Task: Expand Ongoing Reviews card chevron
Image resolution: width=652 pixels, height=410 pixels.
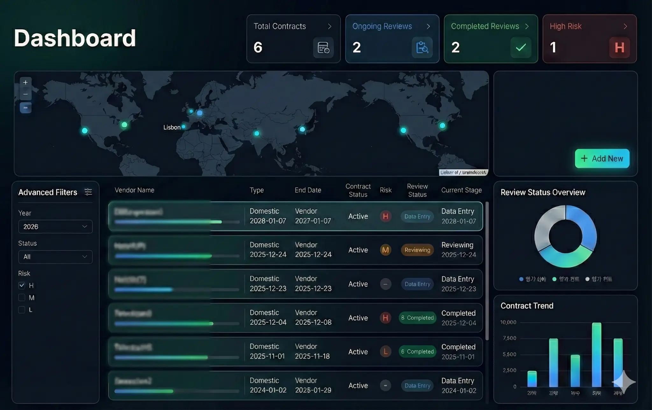Action: (428, 26)
